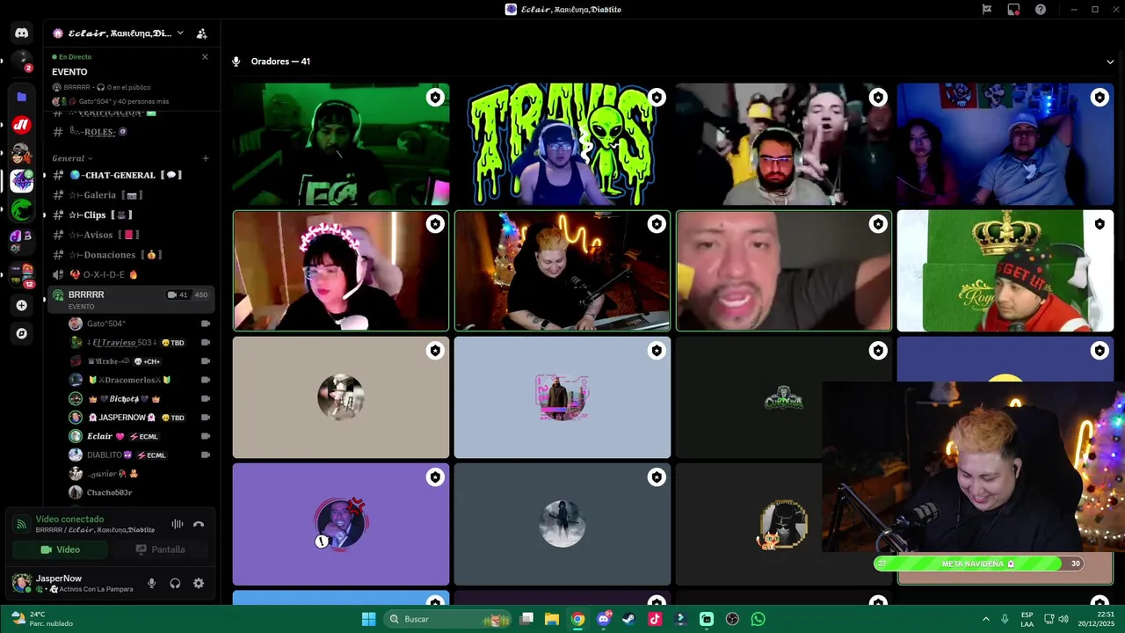1125x633 pixels.
Task: Open the tan tile with round avatar
Action: tap(341, 397)
